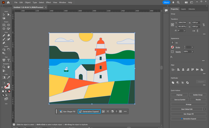Open the Type menu

click(35, 2)
